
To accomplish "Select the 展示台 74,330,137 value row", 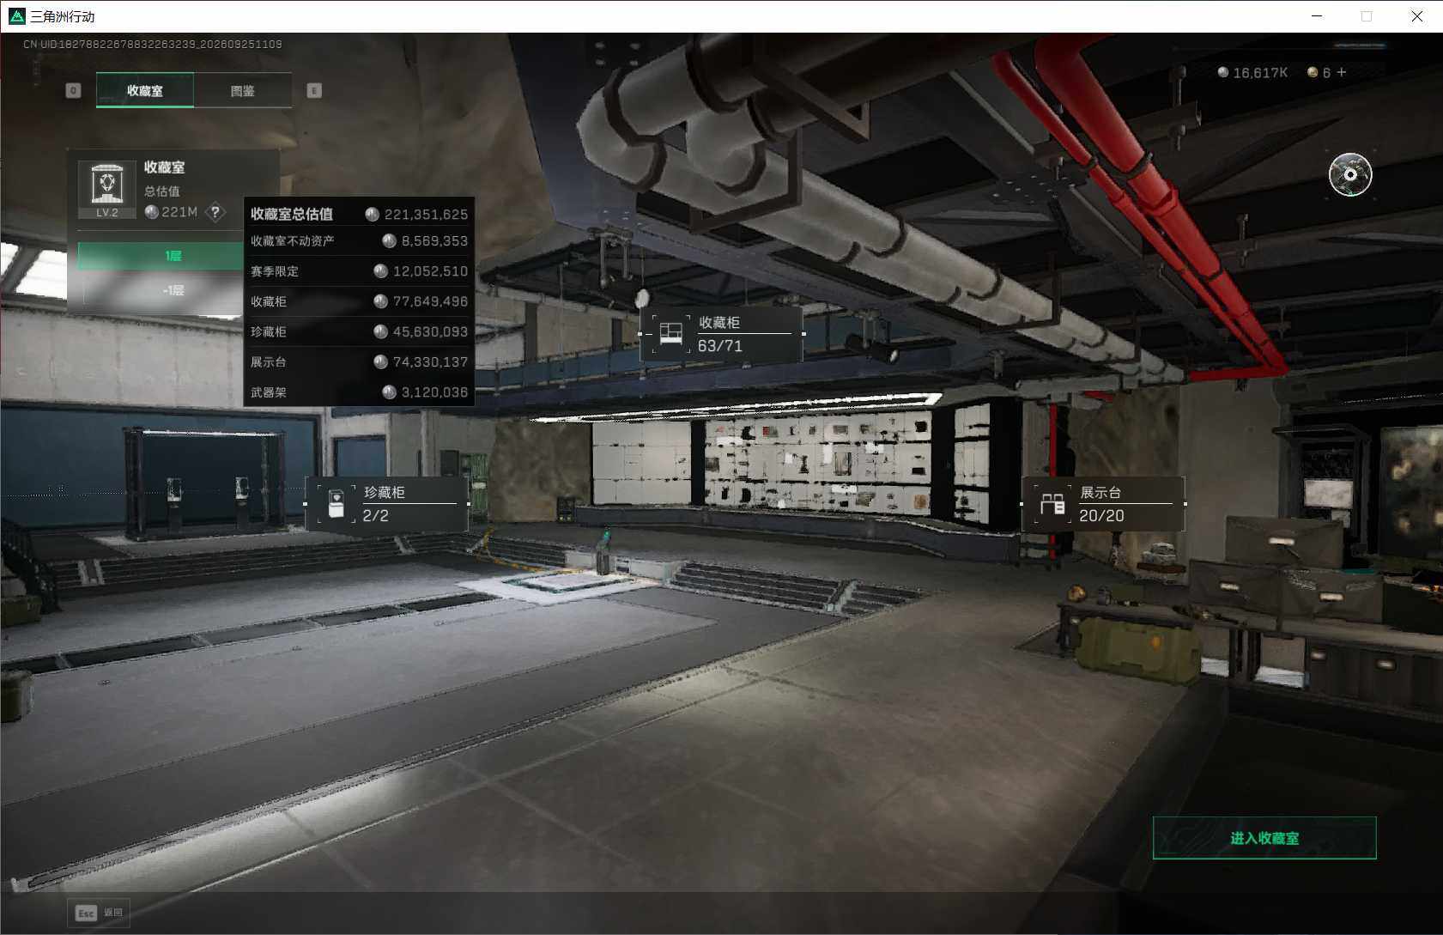I will (359, 362).
